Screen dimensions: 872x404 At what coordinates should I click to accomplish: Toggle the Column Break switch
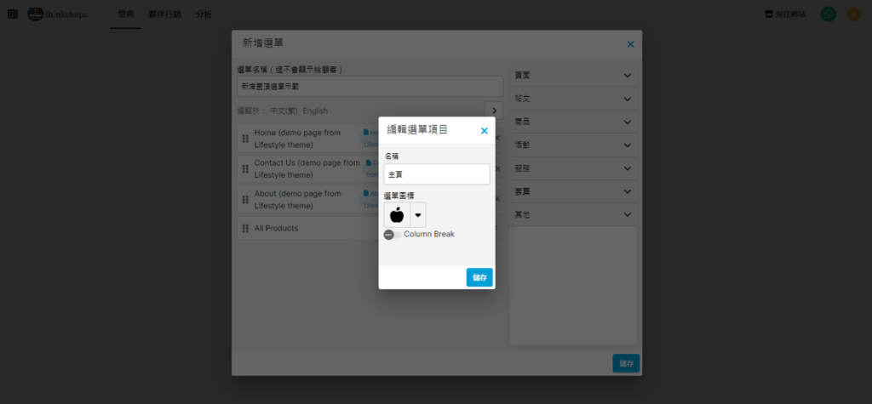[x=392, y=235]
